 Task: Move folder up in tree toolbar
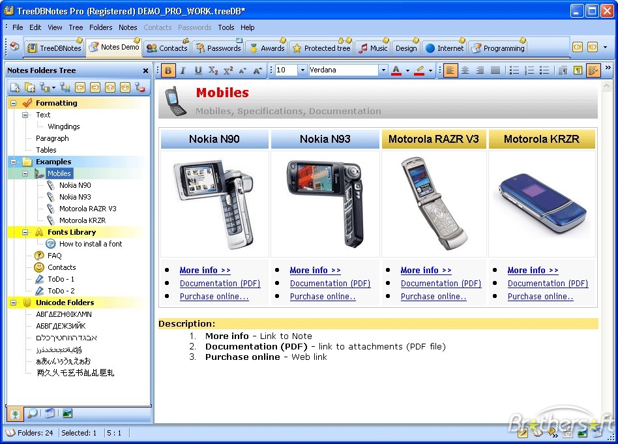tap(110, 87)
